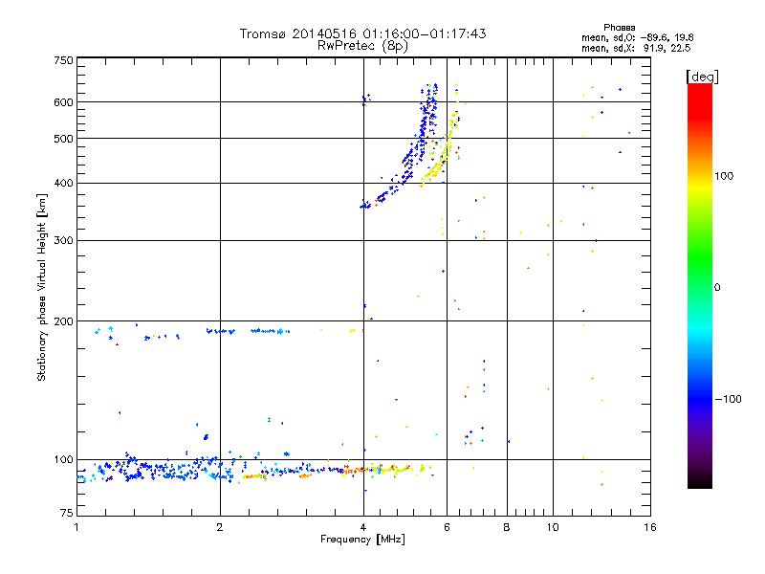
Task: Click the x-axis tick label '6'
Action: click(447, 527)
